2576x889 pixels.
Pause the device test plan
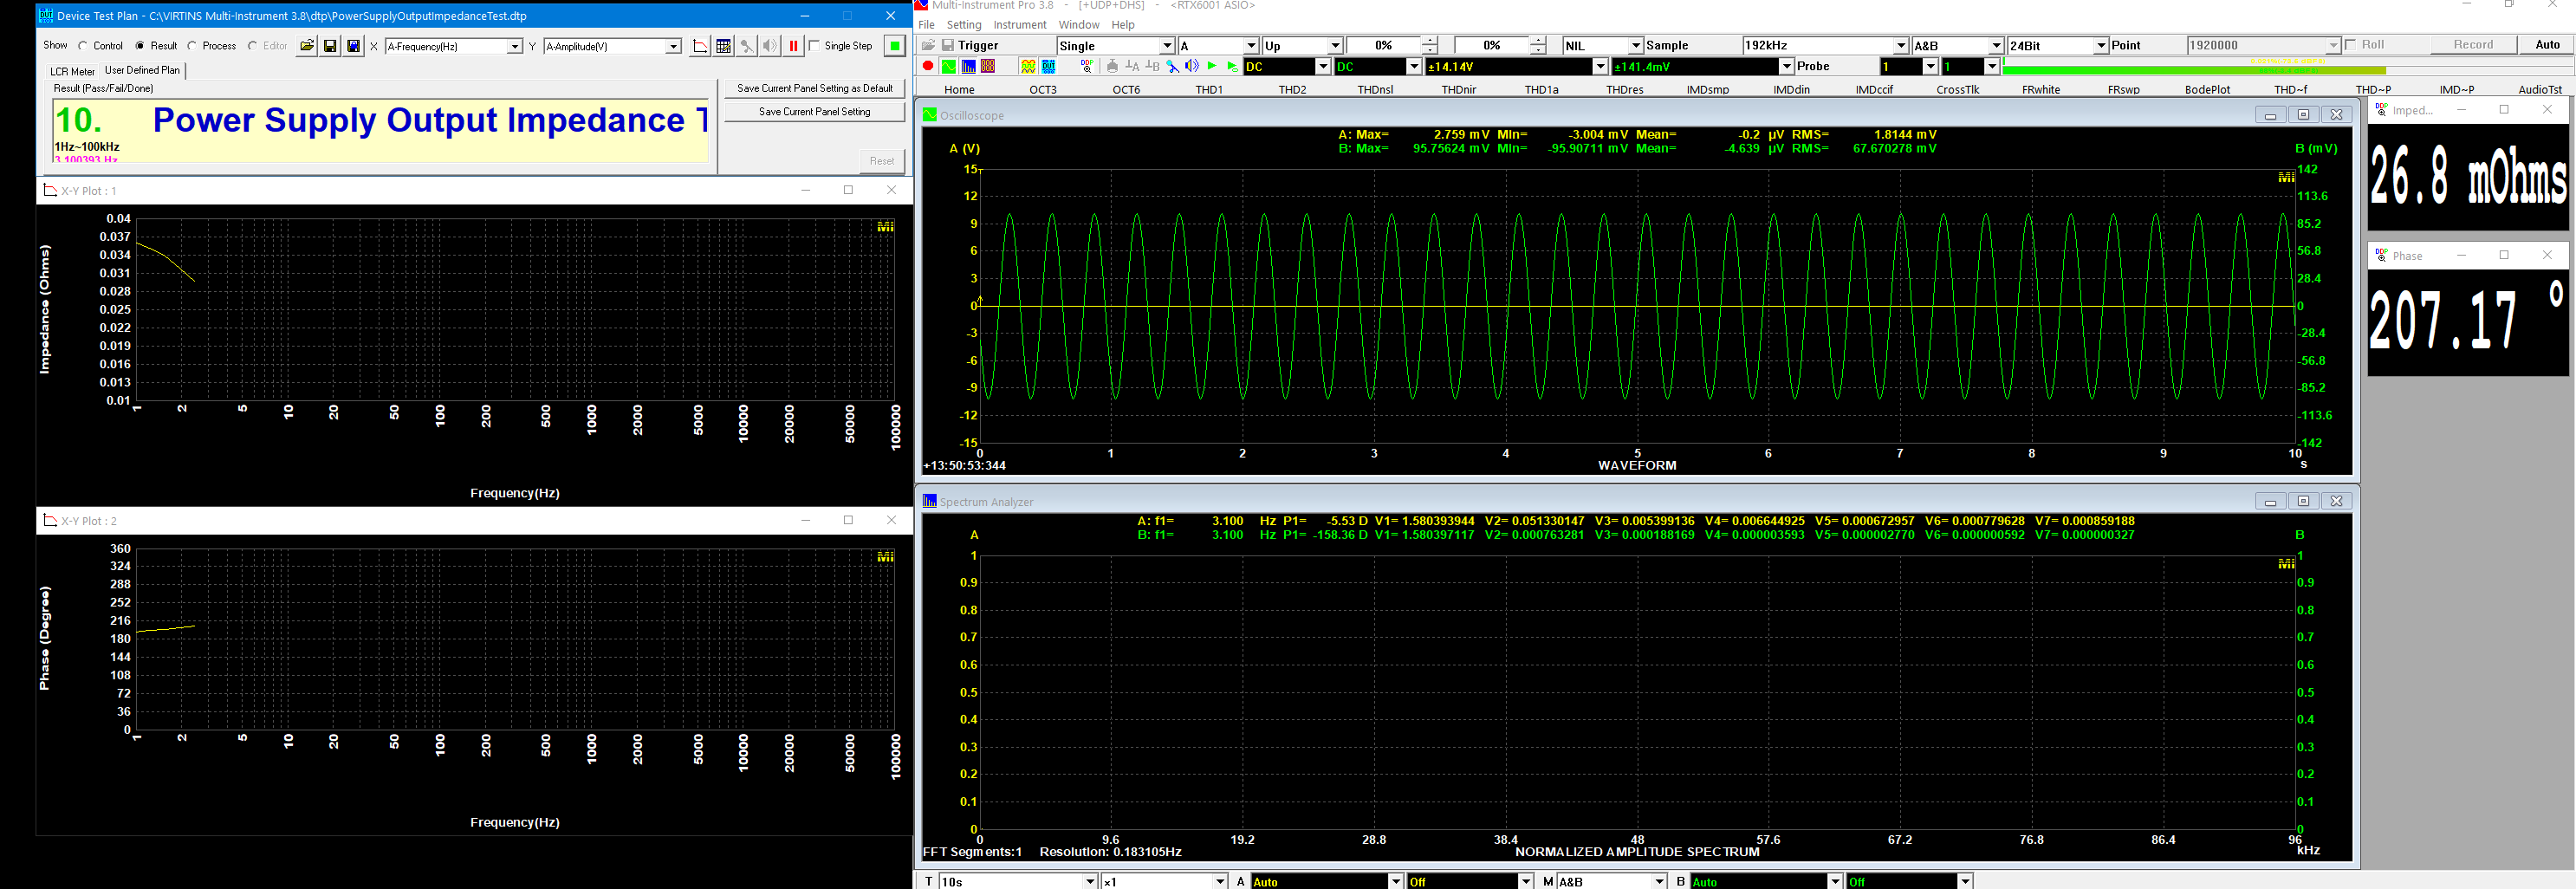794,46
